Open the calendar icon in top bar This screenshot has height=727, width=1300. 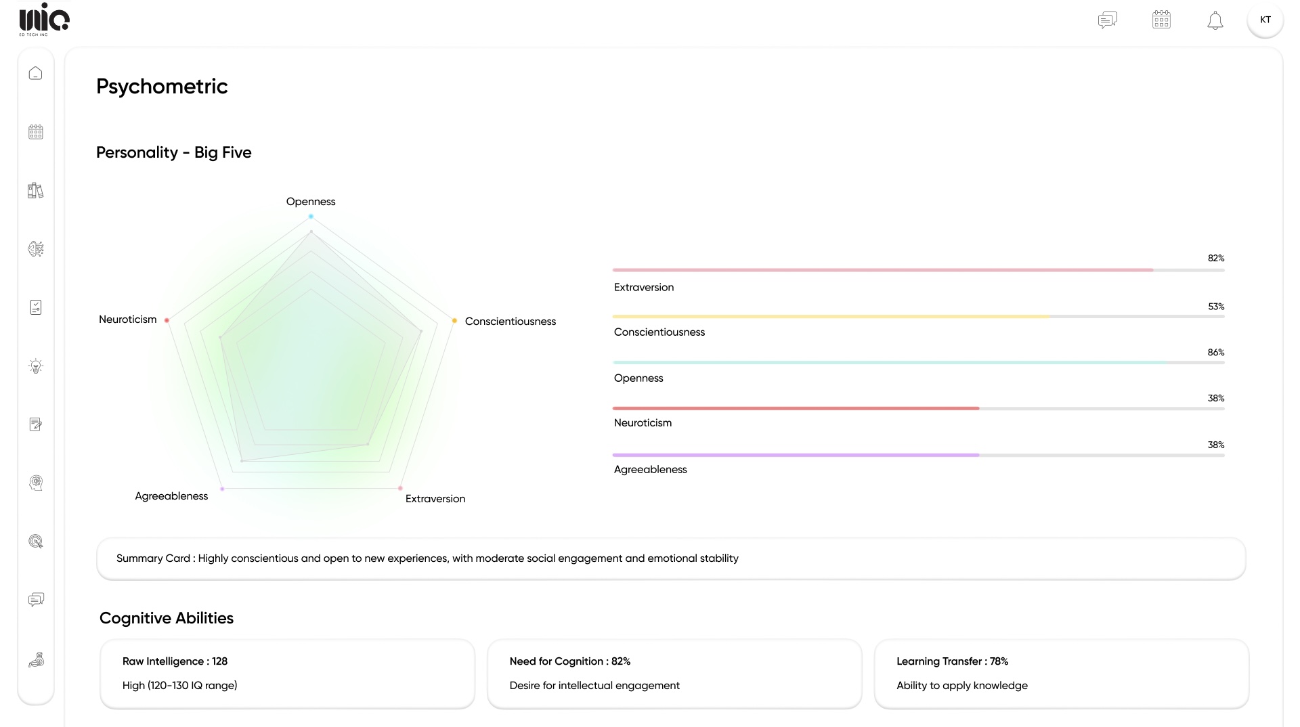(x=1162, y=20)
